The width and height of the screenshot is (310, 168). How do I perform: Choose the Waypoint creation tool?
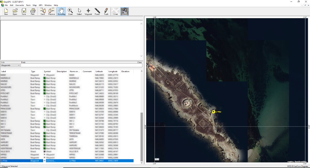tap(88, 12)
